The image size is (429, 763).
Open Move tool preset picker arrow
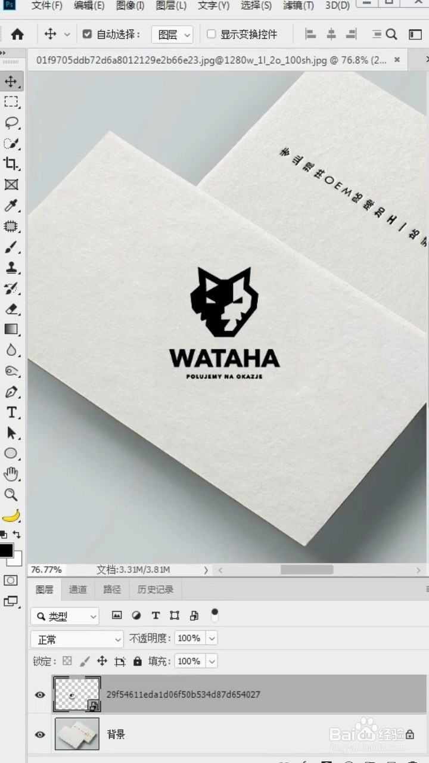(67, 35)
